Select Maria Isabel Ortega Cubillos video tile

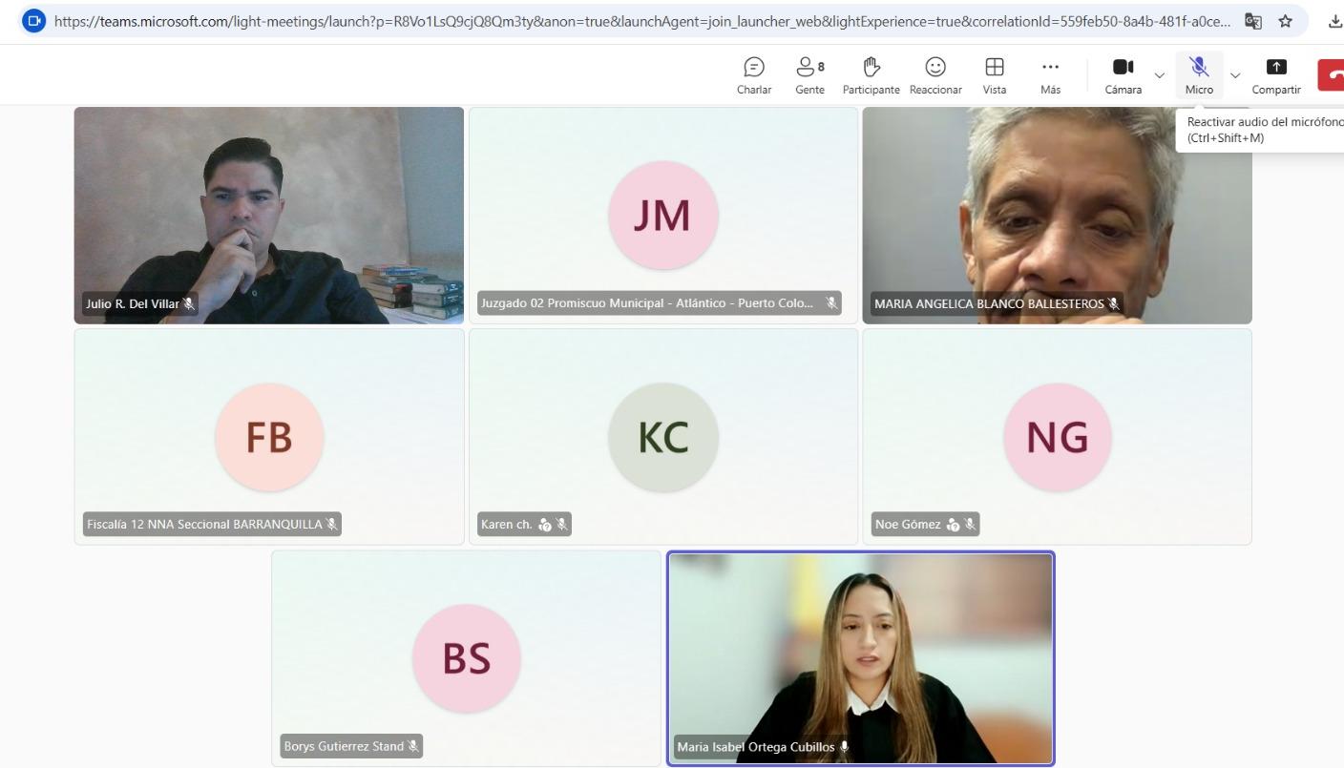click(x=860, y=658)
